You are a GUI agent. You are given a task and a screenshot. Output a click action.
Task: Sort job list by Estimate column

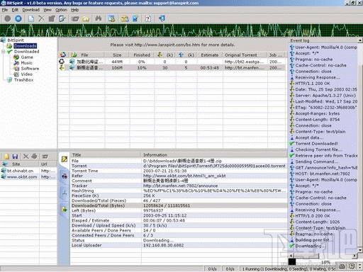tap(210, 55)
